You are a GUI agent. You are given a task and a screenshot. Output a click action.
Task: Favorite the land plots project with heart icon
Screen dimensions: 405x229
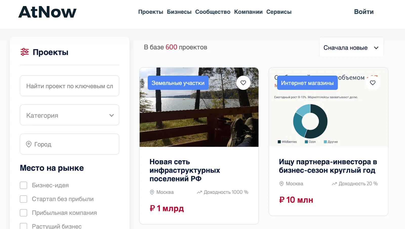[243, 83]
